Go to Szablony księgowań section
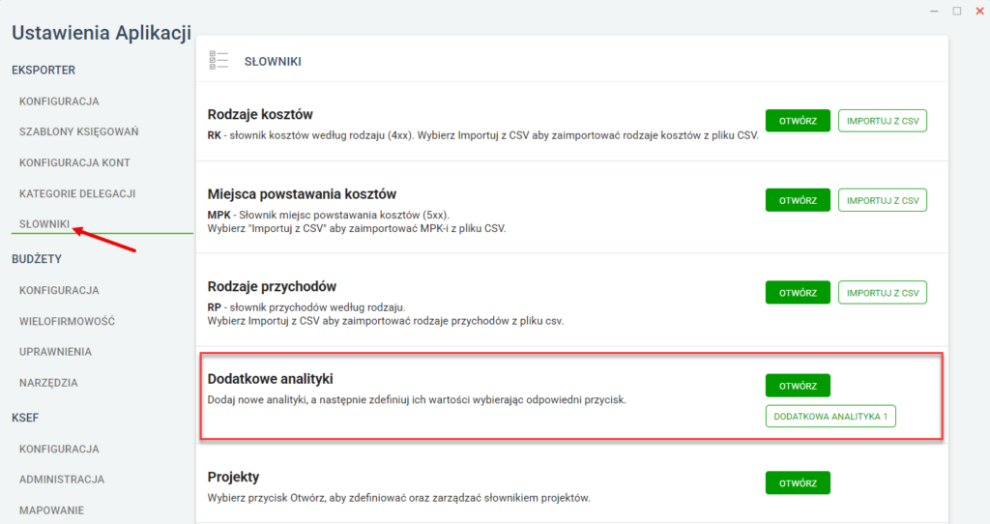Screen dimensions: 990x524 pos(79,131)
